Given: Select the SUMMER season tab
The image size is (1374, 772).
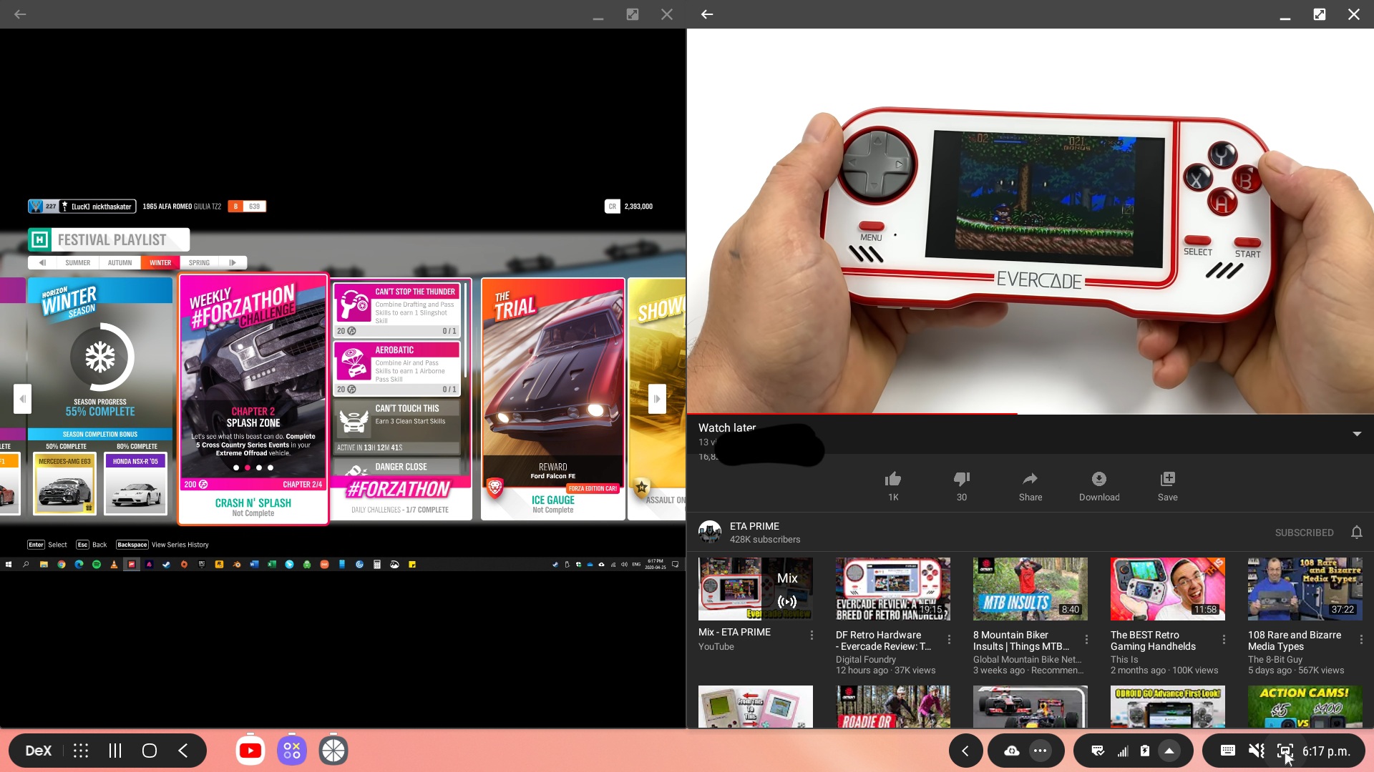Looking at the screenshot, I should [x=77, y=262].
